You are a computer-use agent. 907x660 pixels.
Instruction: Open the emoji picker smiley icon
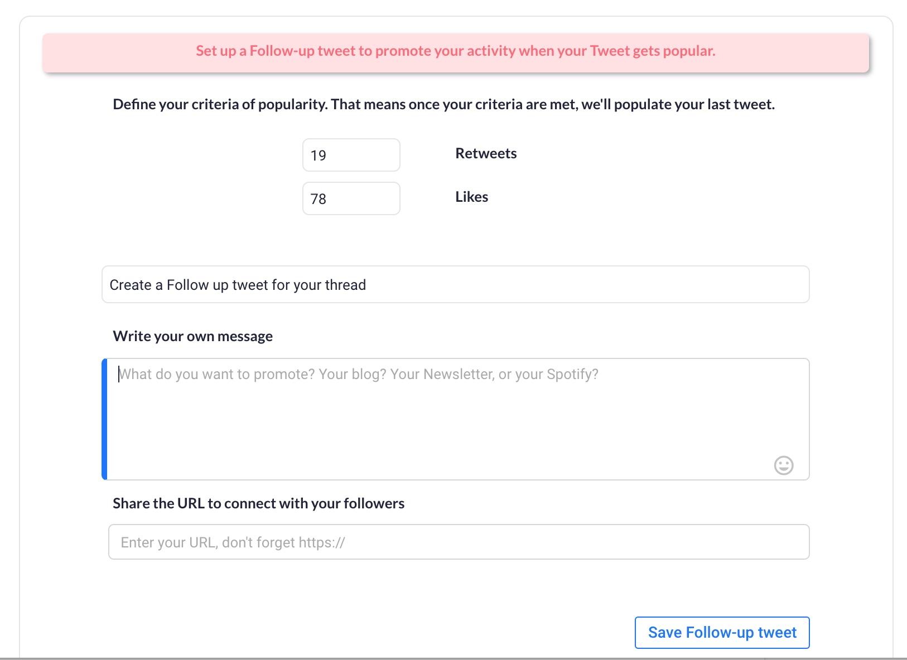[784, 465]
